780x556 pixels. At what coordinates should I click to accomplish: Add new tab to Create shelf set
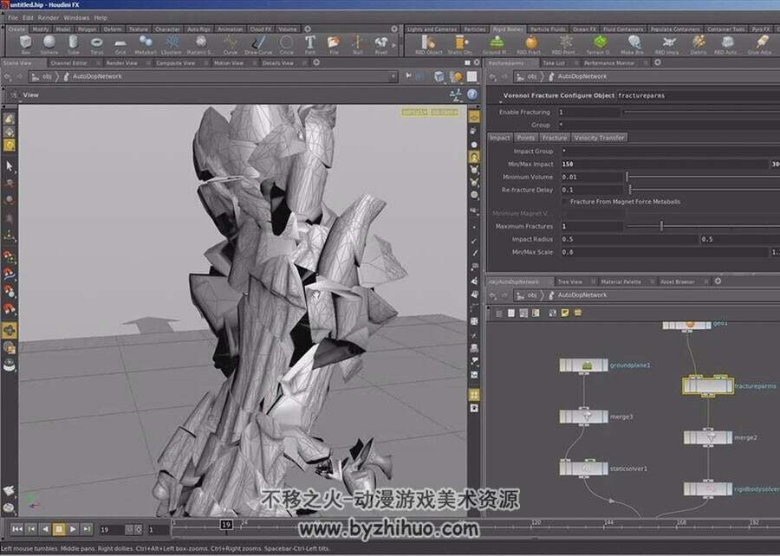(308, 29)
